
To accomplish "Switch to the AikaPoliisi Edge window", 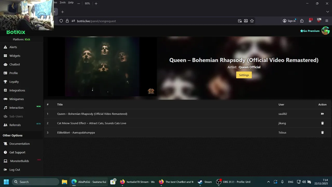I will (89, 182).
